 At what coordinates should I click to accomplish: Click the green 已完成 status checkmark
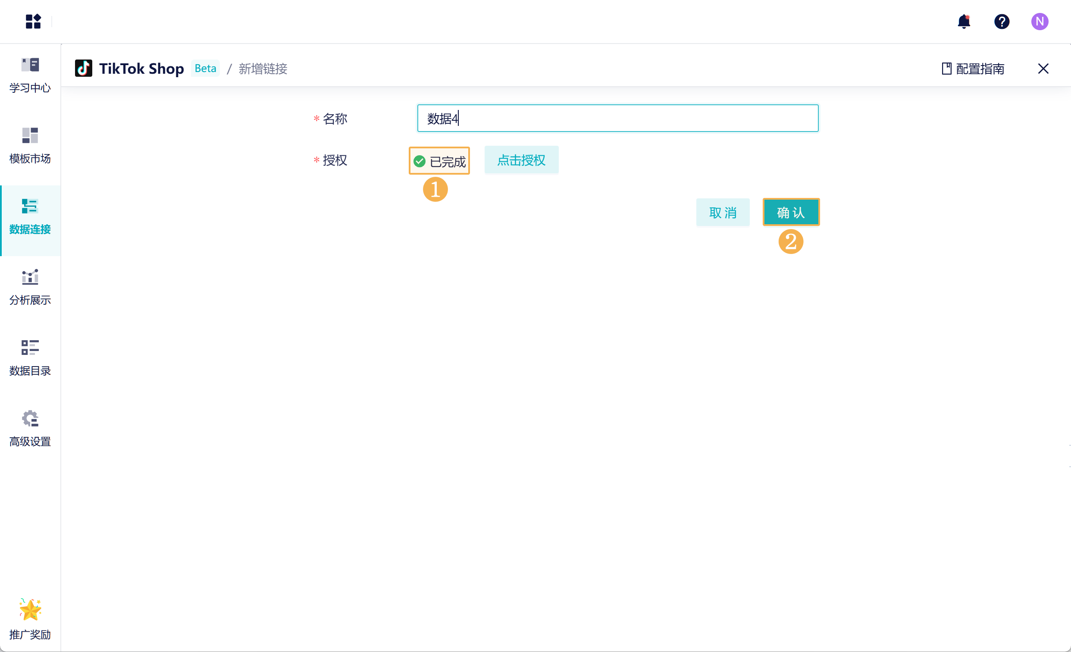[x=420, y=161]
